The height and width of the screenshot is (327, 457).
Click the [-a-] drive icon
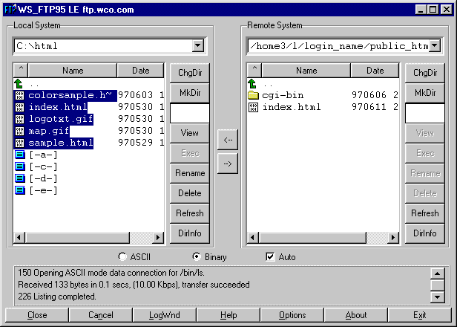coord(20,155)
